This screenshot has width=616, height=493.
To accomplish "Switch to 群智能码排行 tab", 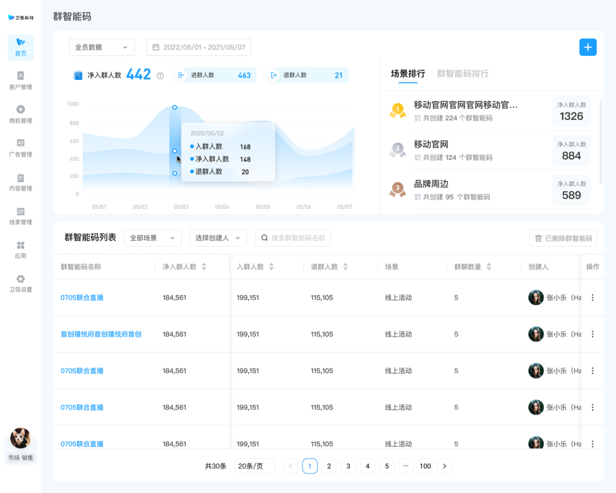I will click(463, 74).
